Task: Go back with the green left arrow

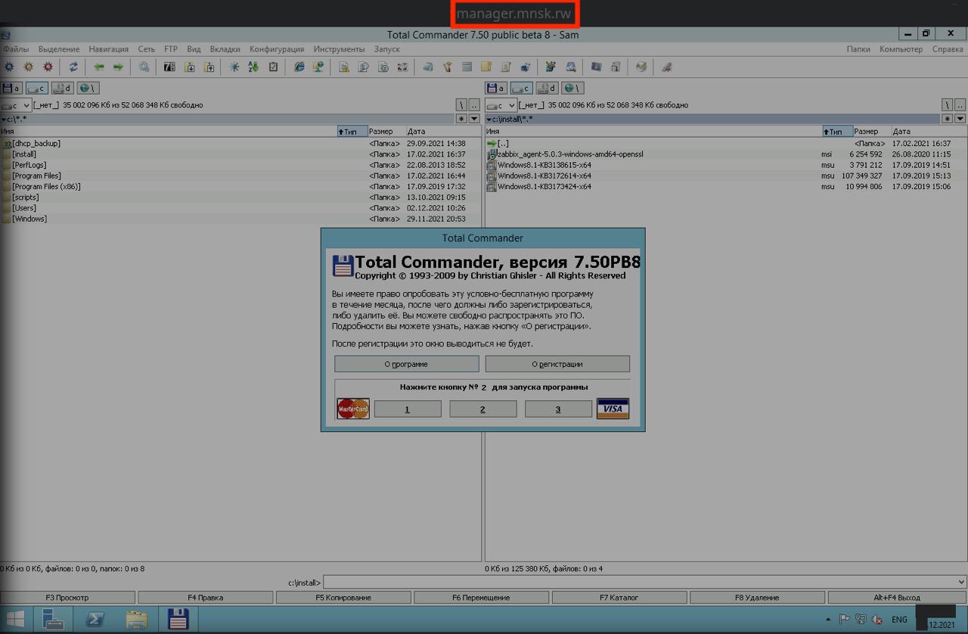Action: click(x=98, y=67)
